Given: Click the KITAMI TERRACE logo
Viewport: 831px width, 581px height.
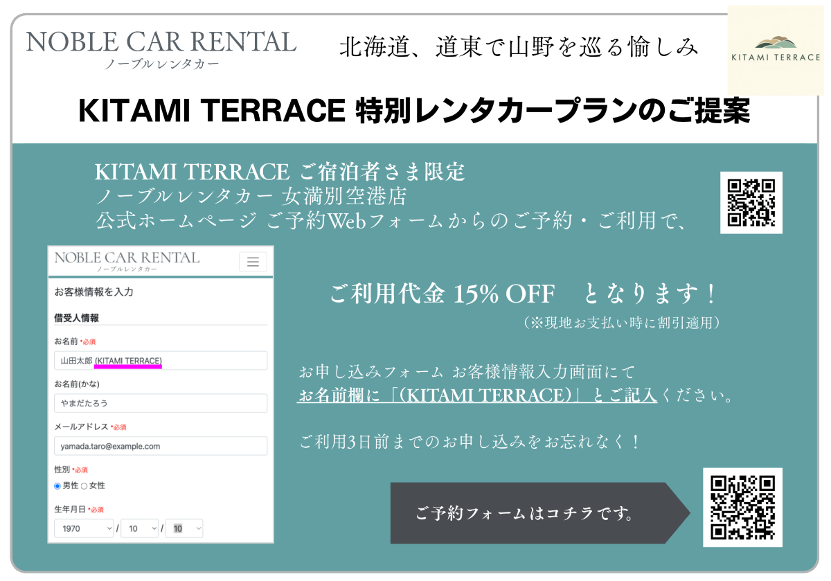Looking at the screenshot, I should [776, 51].
